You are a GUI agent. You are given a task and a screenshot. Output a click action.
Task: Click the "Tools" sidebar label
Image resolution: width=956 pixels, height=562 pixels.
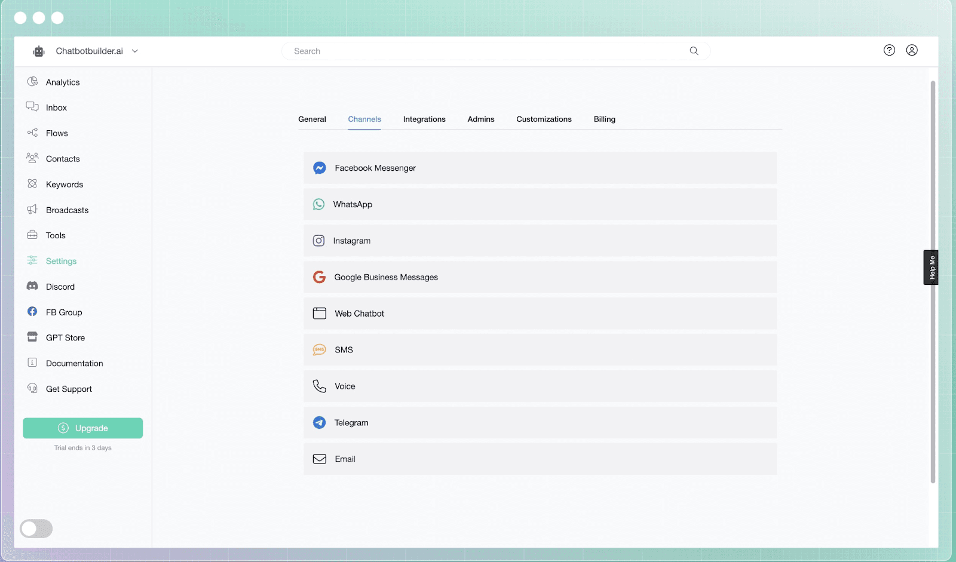pos(56,235)
